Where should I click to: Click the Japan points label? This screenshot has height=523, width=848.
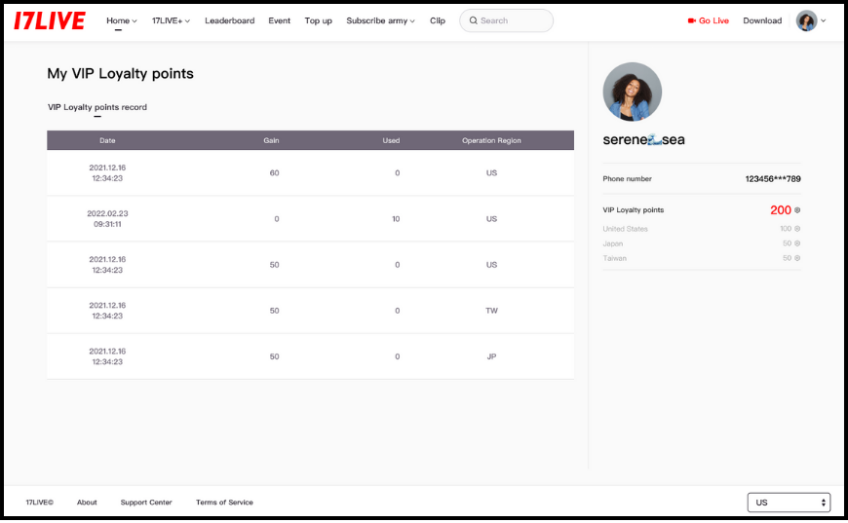pos(613,243)
